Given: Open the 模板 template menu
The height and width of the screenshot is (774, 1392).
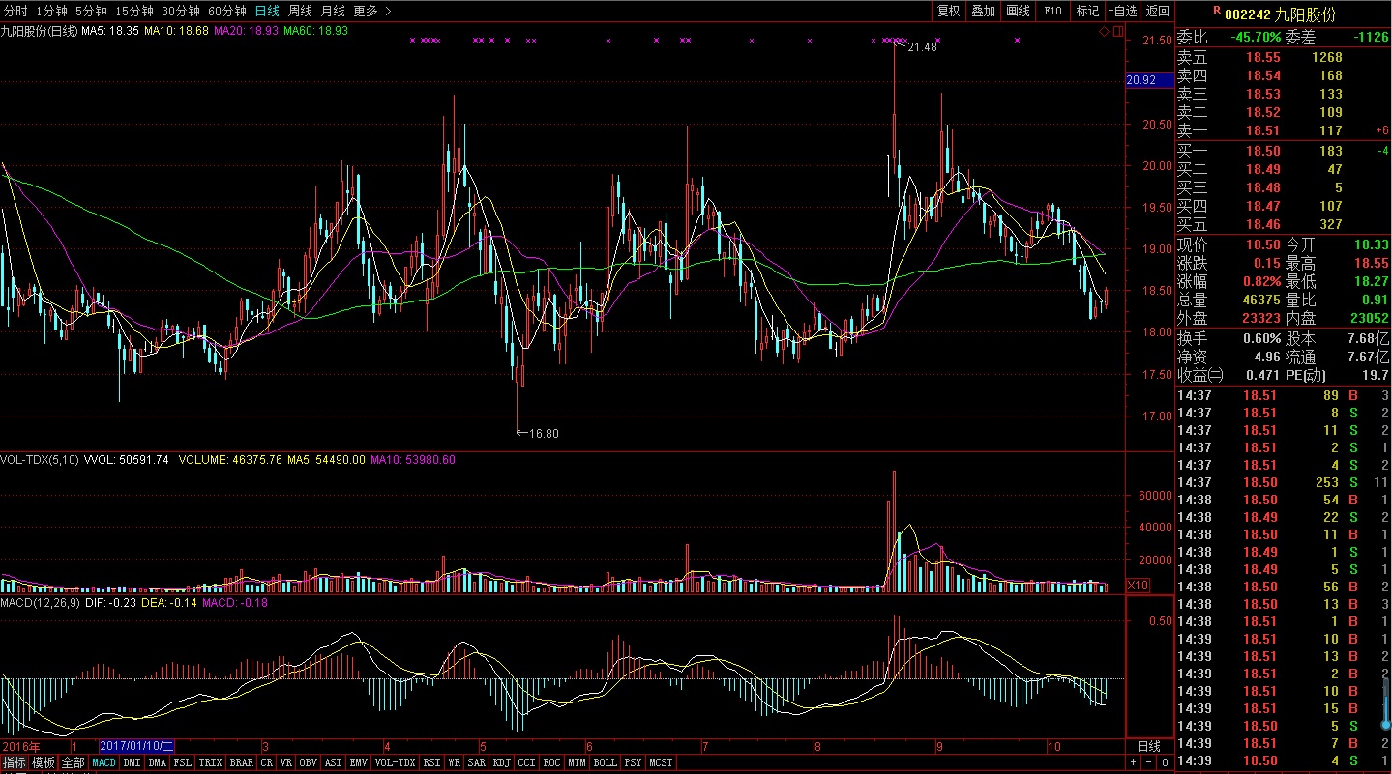Looking at the screenshot, I should pos(44,762).
